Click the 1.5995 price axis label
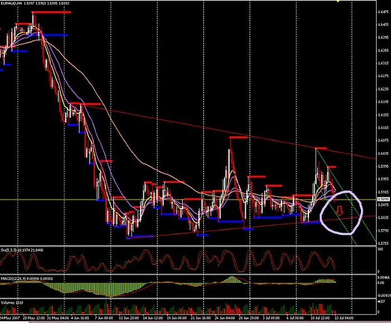Image resolution: width=391 pixels, height=323 pixels. point(383,166)
